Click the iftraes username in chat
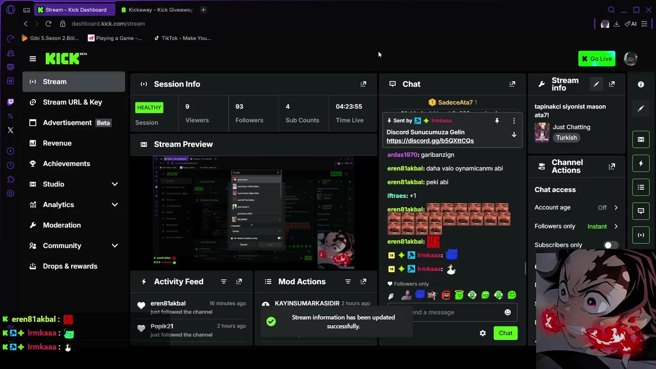This screenshot has width=656, height=369. 397,196
